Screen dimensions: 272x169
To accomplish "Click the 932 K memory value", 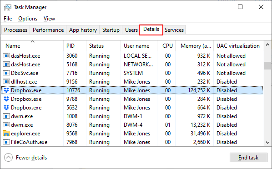I will (204, 56).
